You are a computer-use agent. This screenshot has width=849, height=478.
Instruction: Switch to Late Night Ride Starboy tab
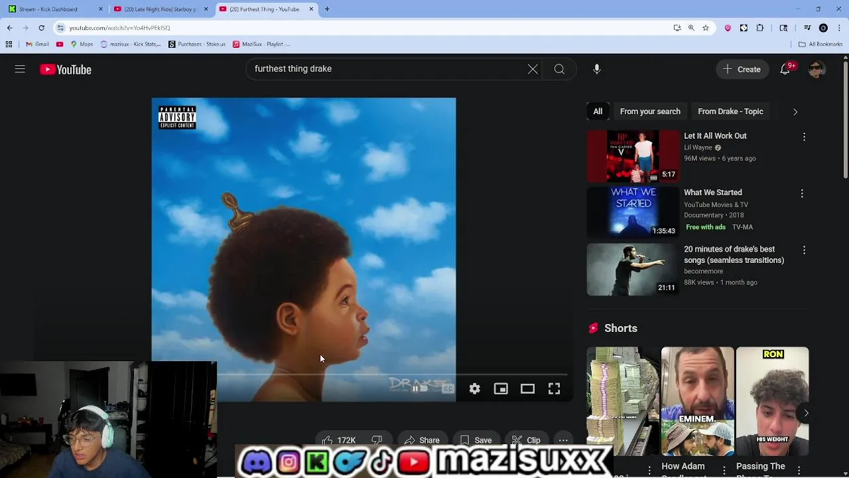click(x=160, y=9)
